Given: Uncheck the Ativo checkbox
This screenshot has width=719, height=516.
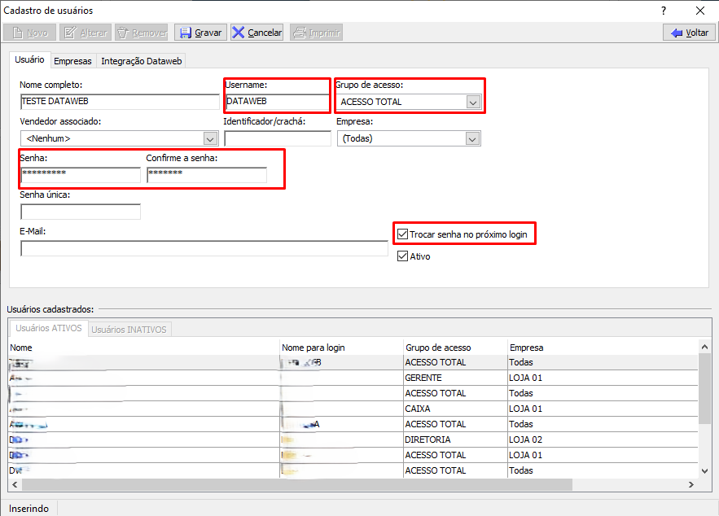Looking at the screenshot, I should tap(402, 256).
